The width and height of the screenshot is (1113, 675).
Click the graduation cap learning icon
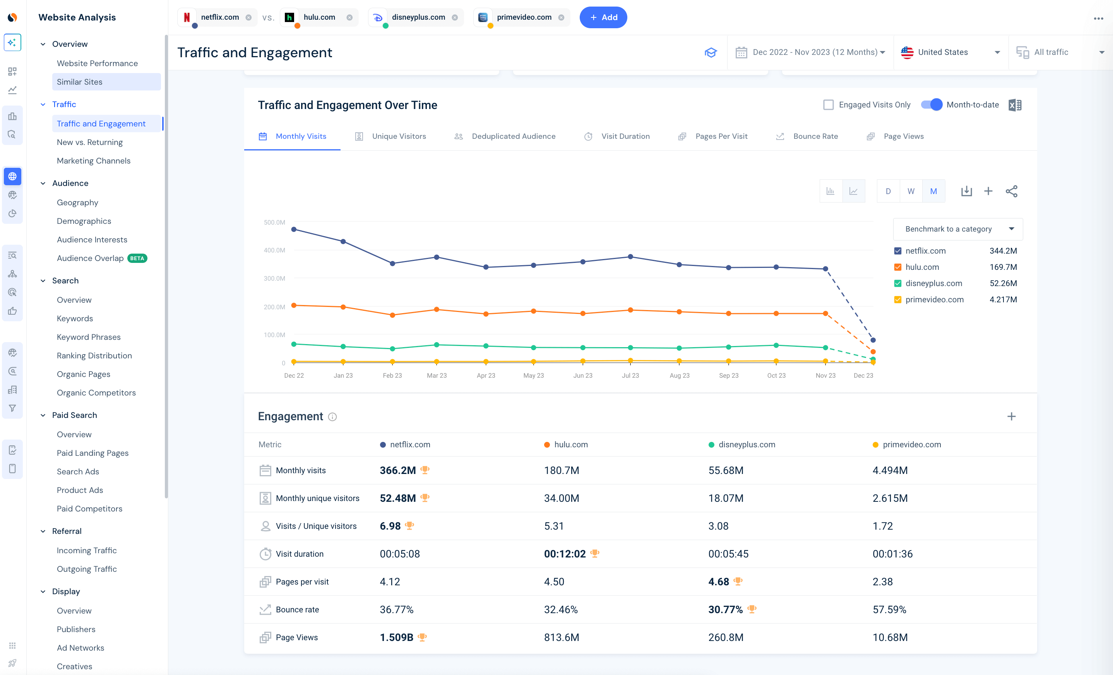[711, 52]
